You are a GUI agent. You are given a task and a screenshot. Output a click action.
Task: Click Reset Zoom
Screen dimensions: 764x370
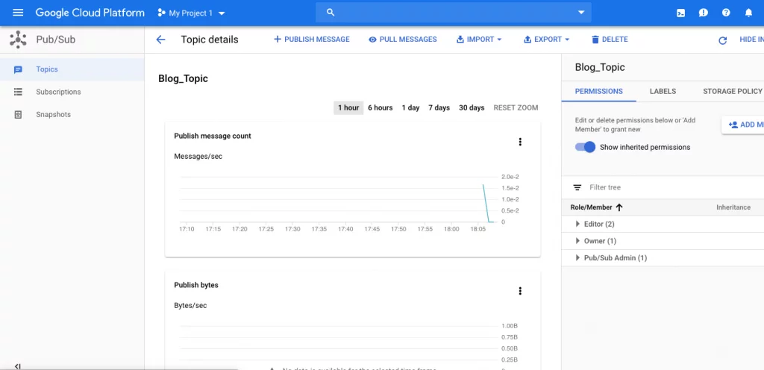pos(516,107)
